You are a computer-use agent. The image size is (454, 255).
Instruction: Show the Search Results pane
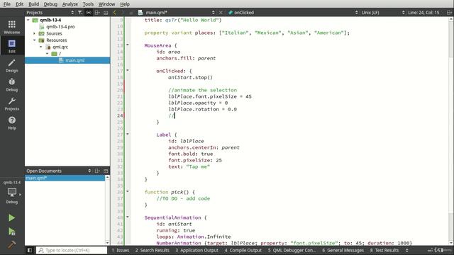click(x=153, y=250)
